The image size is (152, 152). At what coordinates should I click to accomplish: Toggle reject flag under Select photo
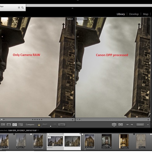tap(4, 120)
